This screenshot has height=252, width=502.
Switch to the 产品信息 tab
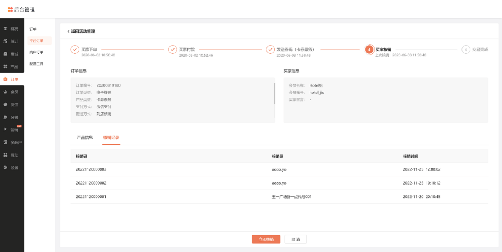coord(85,137)
